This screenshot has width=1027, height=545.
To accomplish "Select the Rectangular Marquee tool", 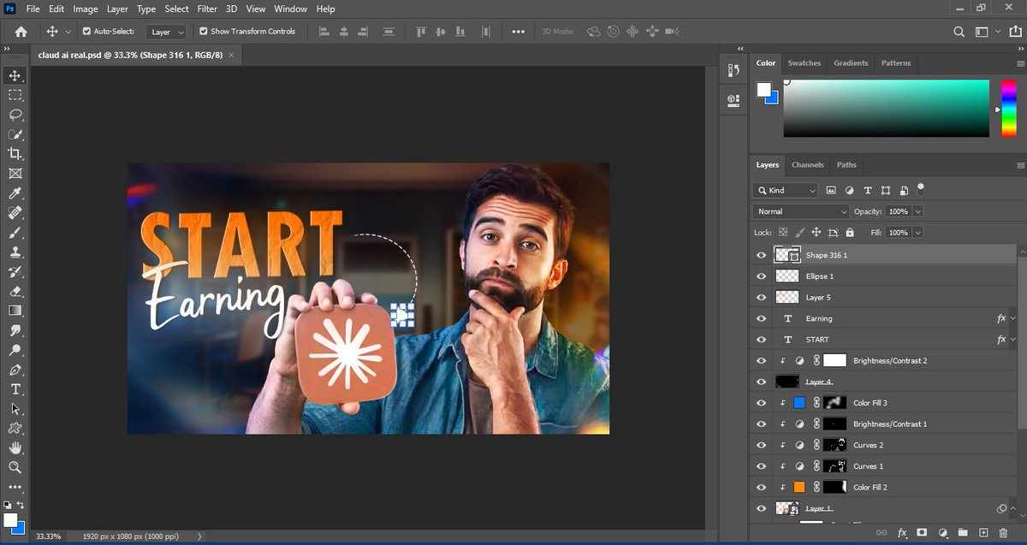I will click(x=15, y=95).
